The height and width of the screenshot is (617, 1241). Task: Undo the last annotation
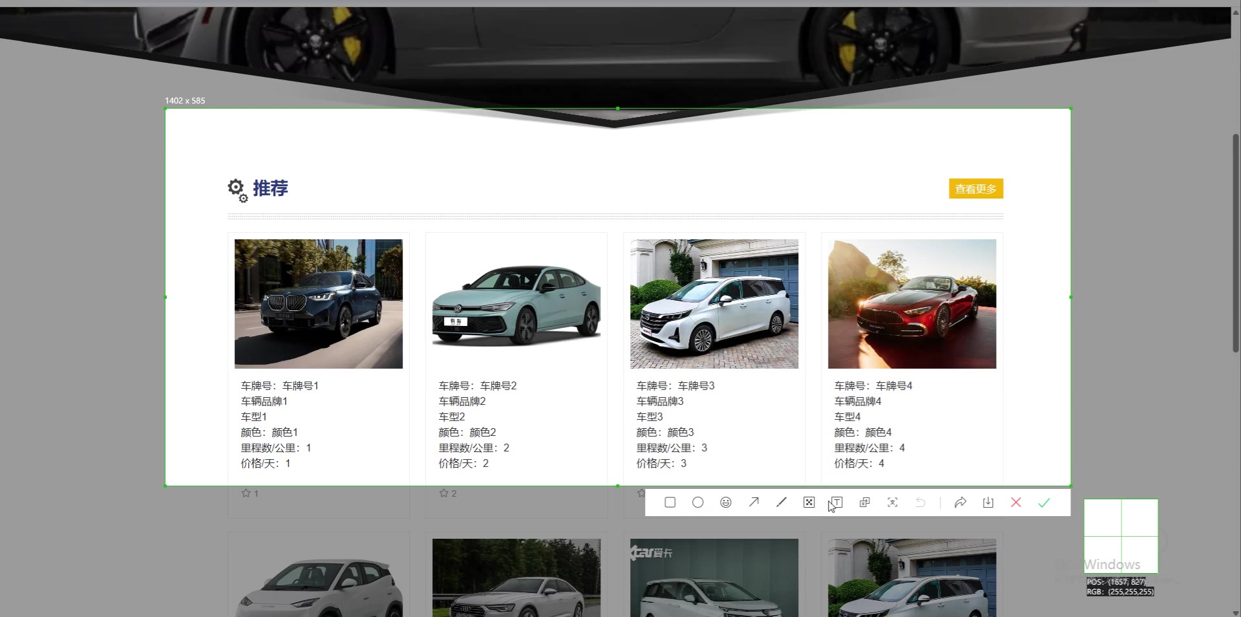pos(920,503)
